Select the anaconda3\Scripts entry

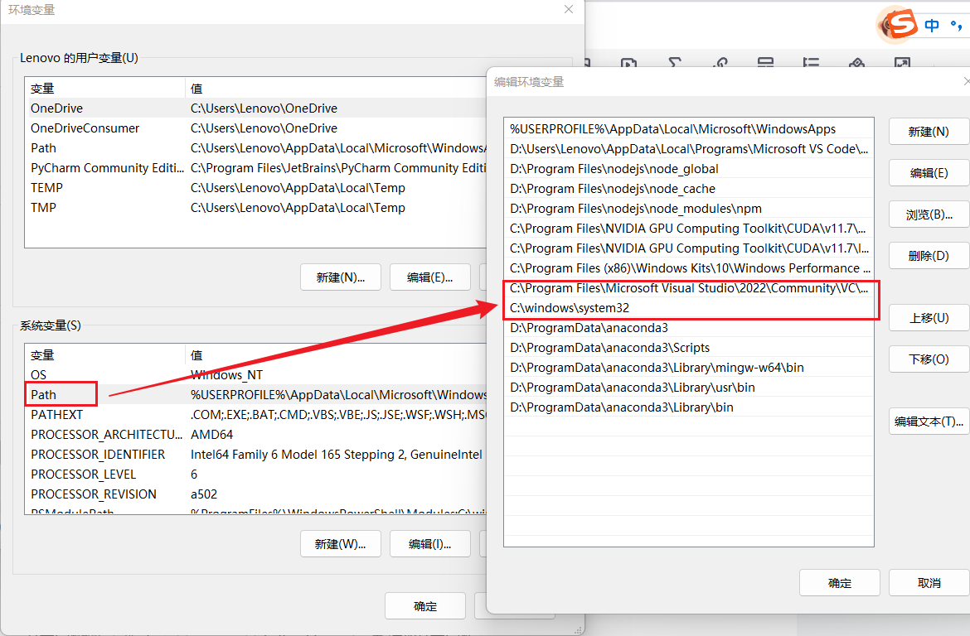tap(688, 347)
